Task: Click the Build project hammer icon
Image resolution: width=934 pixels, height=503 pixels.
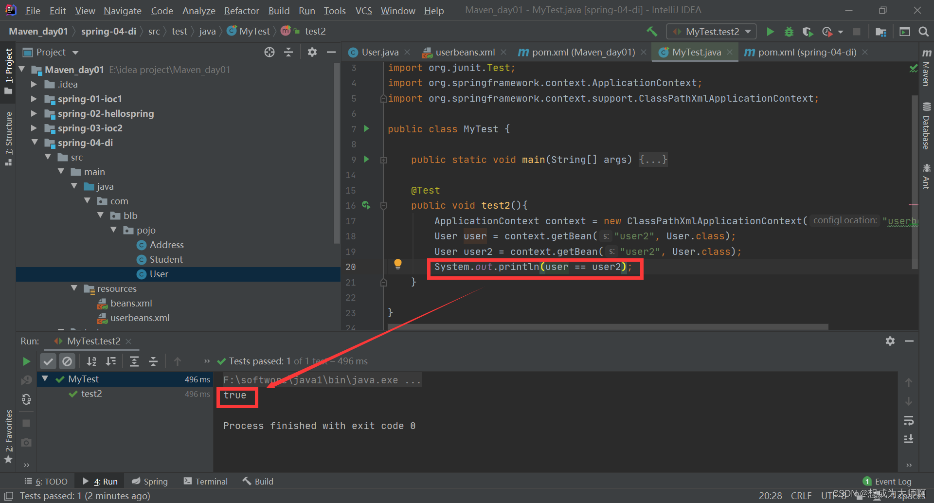Action: pyautogui.click(x=651, y=32)
